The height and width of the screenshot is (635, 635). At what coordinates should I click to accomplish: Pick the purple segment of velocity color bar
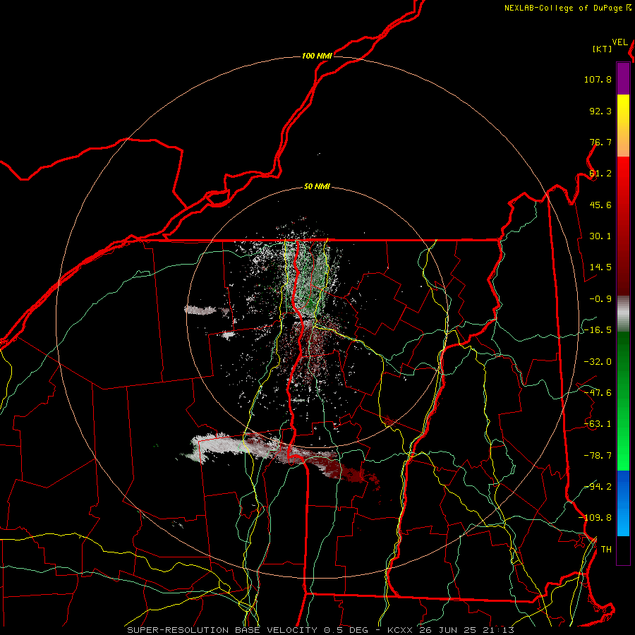pos(623,79)
